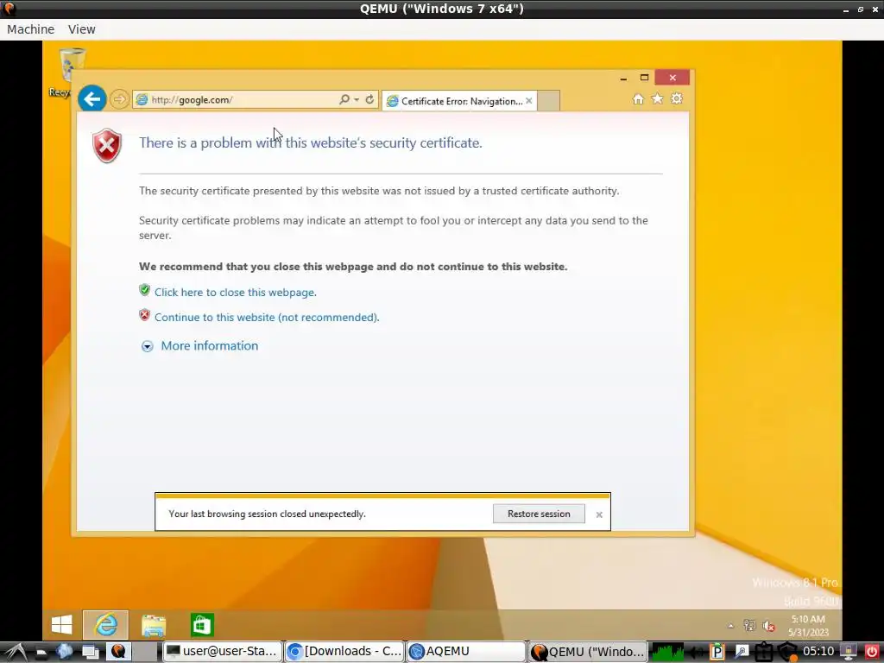Refresh the page with reload icon

click(369, 99)
